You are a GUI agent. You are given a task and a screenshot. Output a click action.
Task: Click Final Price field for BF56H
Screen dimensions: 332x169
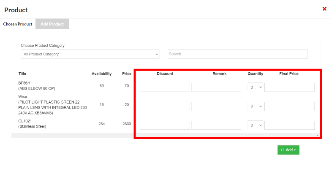[x=289, y=87]
